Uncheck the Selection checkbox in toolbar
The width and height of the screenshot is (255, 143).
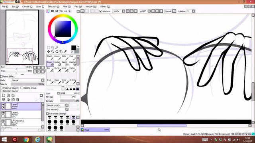[100, 11]
